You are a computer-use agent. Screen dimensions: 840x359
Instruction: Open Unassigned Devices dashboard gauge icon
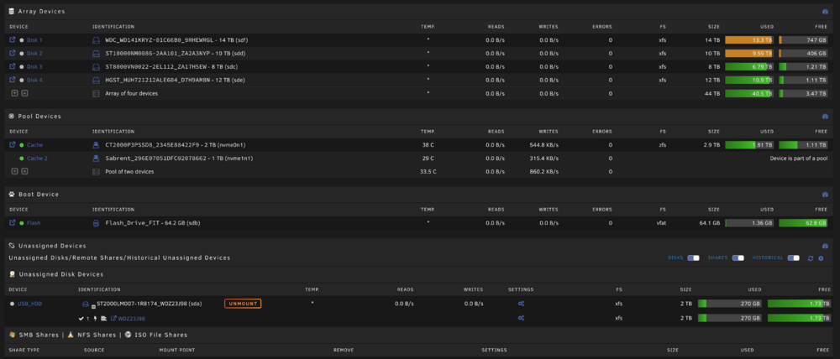tap(825, 246)
